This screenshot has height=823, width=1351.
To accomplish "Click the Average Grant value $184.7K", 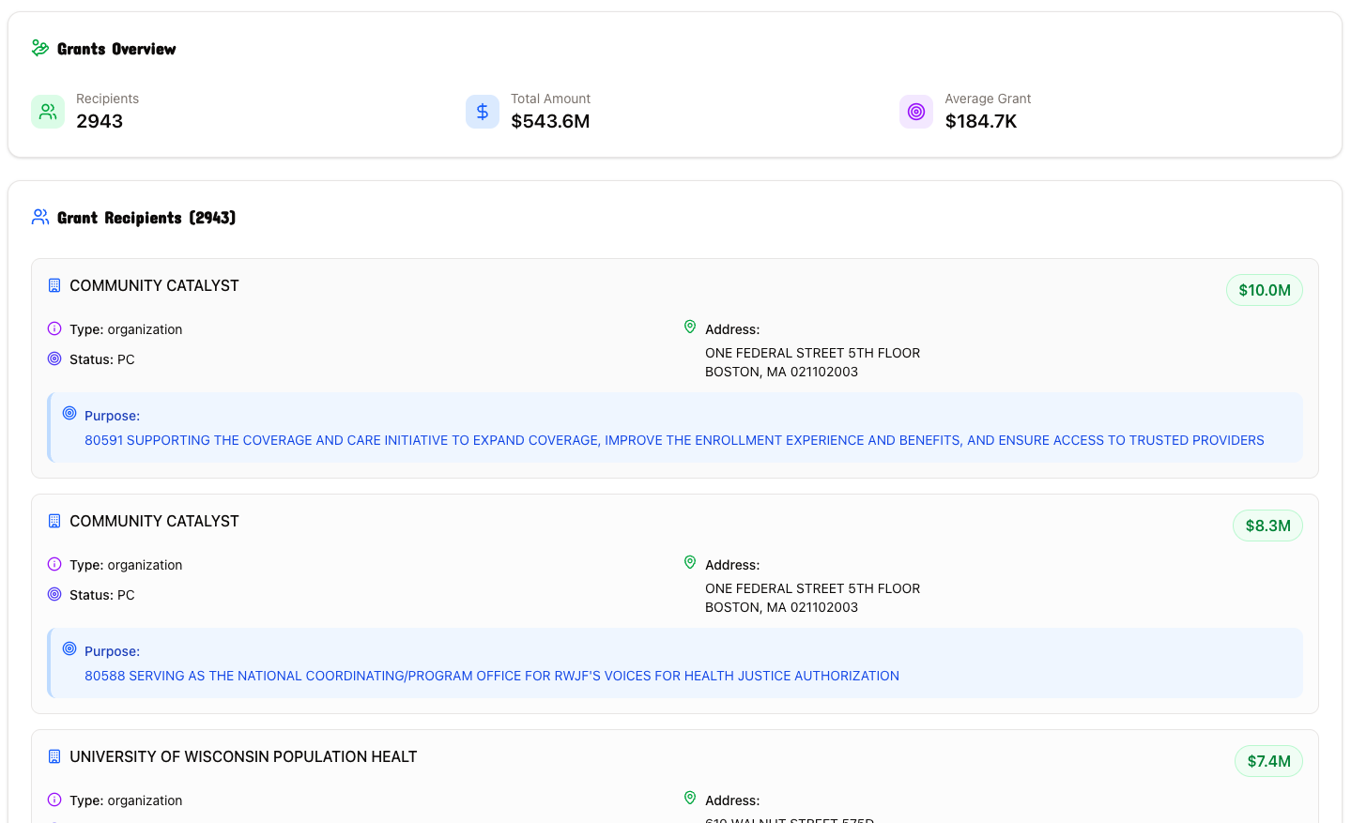I will [x=981, y=121].
